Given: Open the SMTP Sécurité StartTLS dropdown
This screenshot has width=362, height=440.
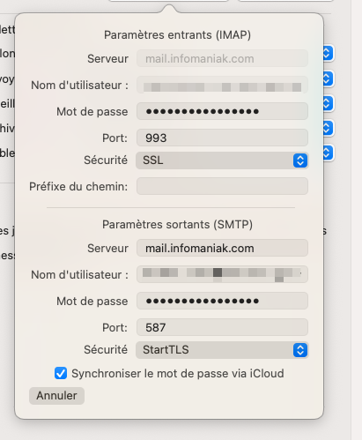Looking at the screenshot, I should click(222, 350).
